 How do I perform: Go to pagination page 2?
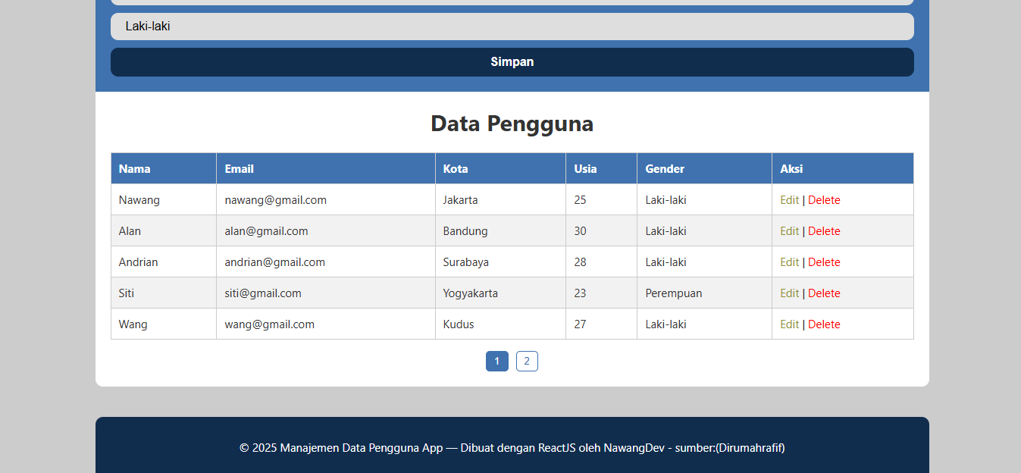[x=527, y=362]
